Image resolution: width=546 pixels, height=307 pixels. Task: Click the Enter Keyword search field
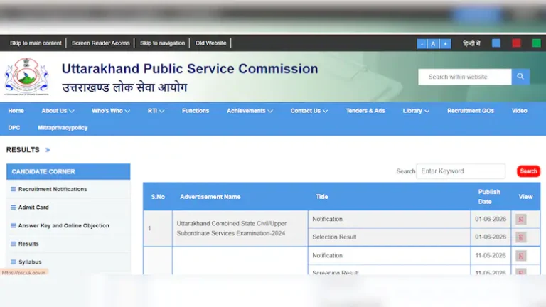461,171
